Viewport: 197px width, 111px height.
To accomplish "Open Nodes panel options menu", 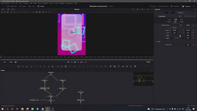I will [x=152, y=70].
